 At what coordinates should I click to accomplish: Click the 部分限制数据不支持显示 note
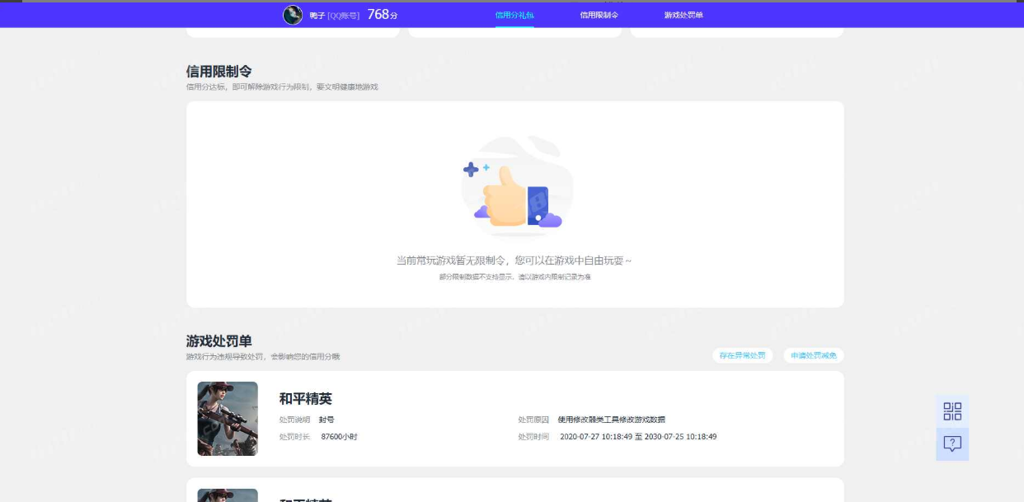515,277
